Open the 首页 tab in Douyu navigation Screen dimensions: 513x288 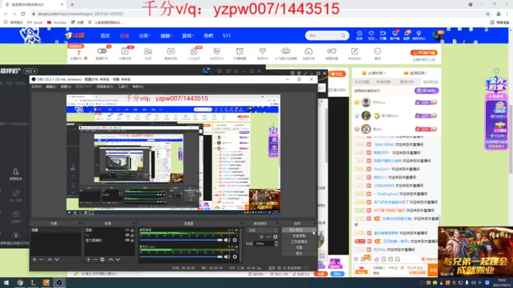click(x=105, y=36)
